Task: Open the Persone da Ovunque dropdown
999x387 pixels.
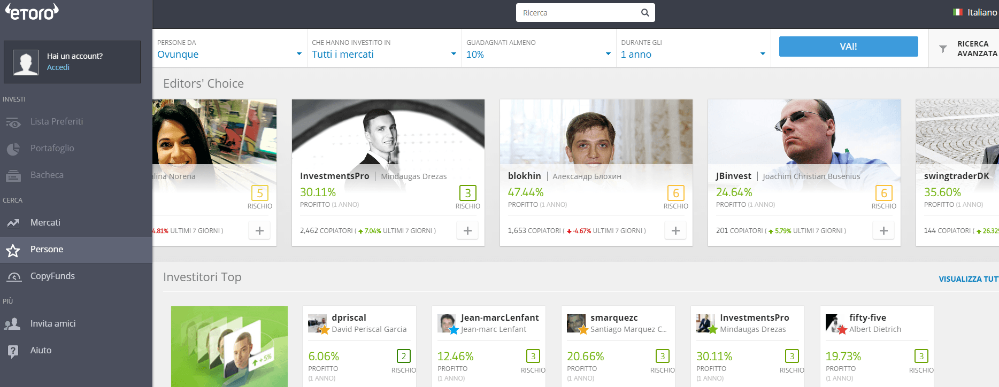Action: point(229,49)
